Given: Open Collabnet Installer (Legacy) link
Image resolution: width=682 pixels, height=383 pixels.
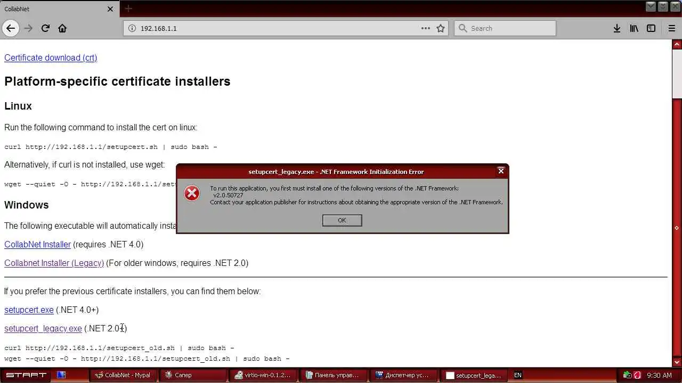Looking at the screenshot, I should [x=54, y=263].
